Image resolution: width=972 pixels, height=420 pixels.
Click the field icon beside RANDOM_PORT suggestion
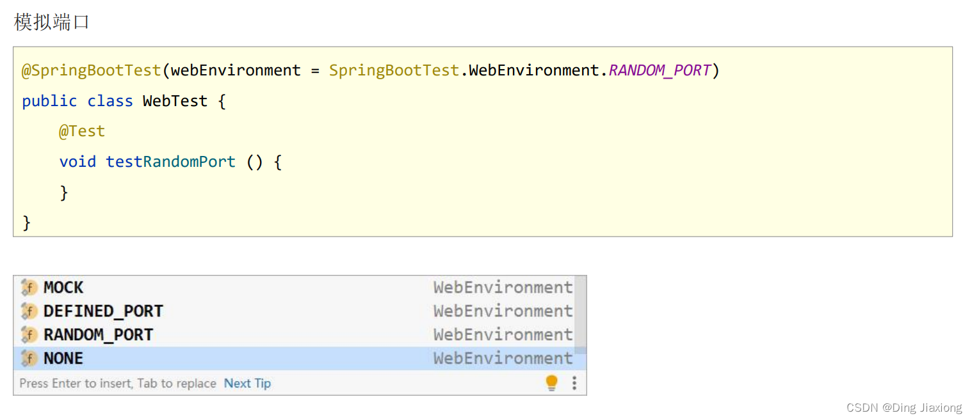[x=29, y=335]
